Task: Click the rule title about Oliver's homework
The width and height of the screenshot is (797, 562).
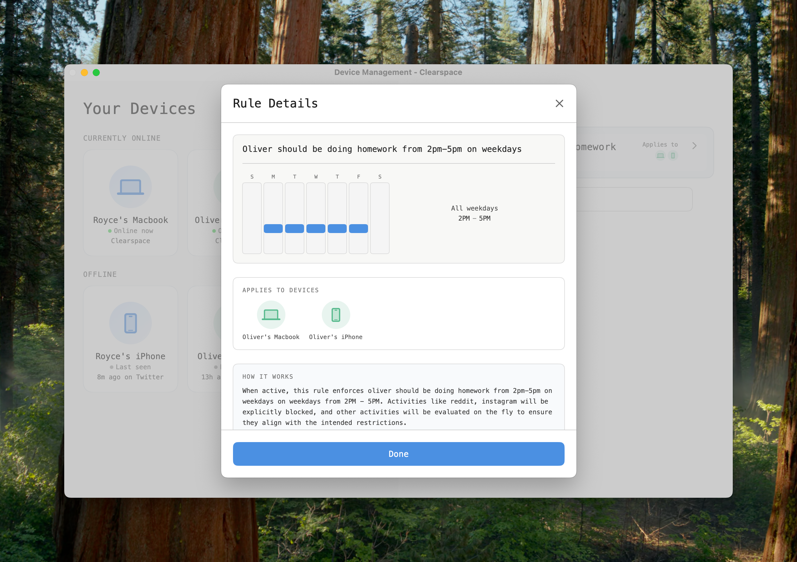Action: click(382, 149)
